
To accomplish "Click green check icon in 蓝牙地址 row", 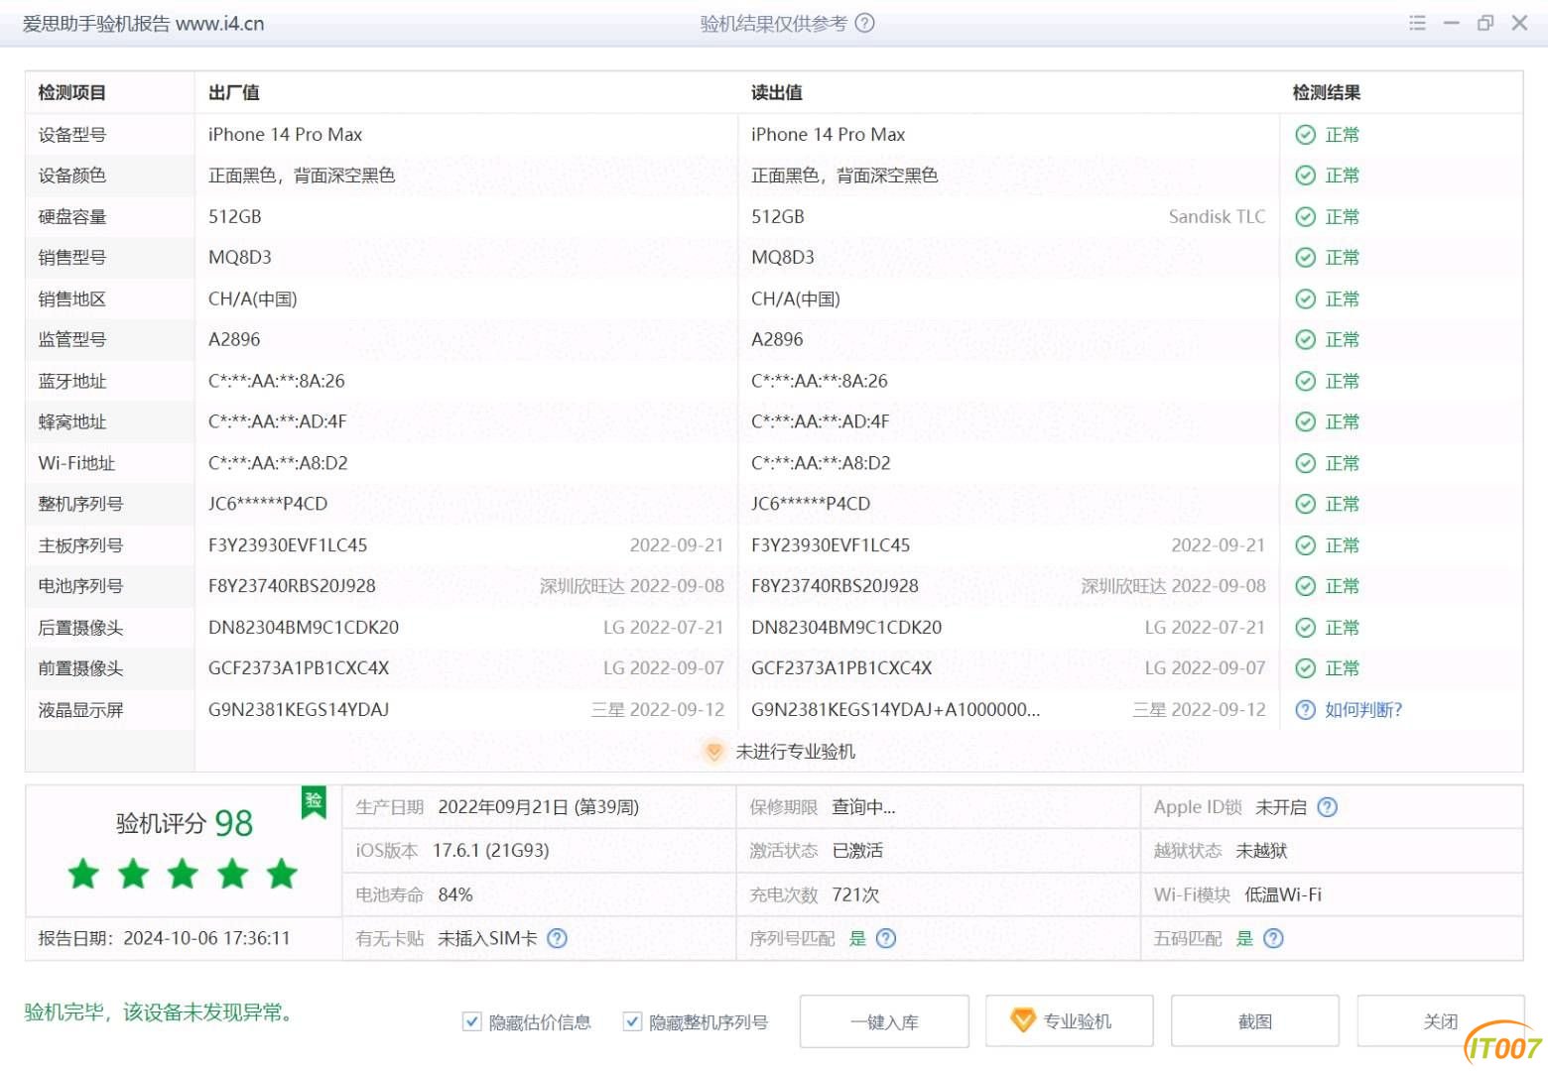I will pyautogui.click(x=1306, y=382).
